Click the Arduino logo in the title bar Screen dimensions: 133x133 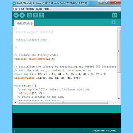[14, 3]
